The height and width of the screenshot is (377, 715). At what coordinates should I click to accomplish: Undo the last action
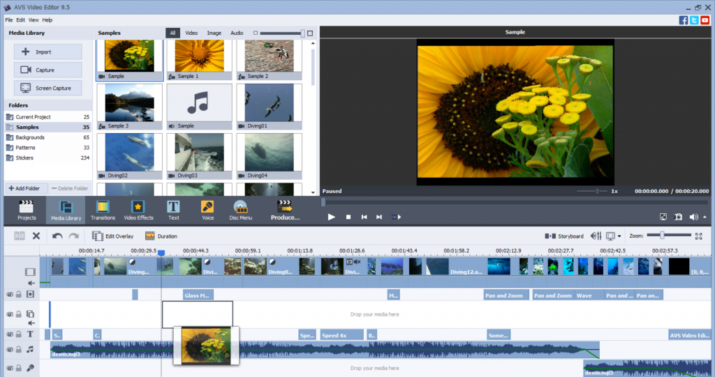57,236
